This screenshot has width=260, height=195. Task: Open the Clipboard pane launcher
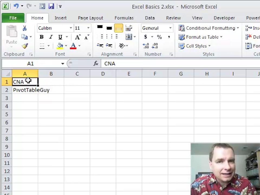point(31,54)
